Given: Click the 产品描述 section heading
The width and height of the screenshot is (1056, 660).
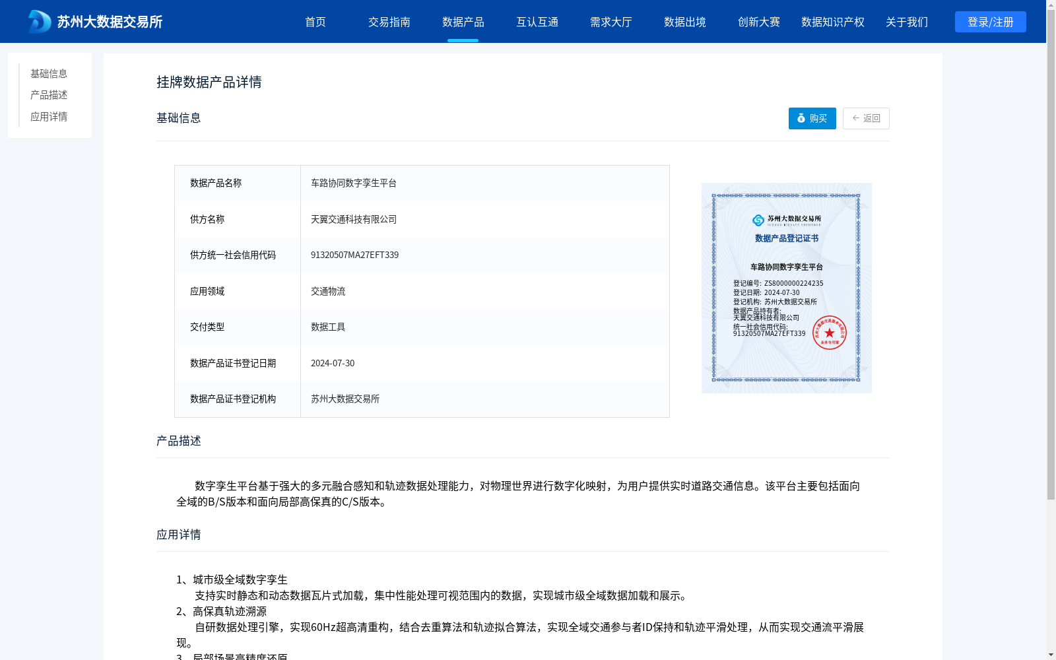Looking at the screenshot, I should [179, 441].
